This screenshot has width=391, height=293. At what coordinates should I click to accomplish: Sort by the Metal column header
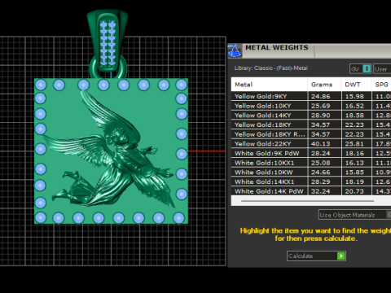pos(269,85)
